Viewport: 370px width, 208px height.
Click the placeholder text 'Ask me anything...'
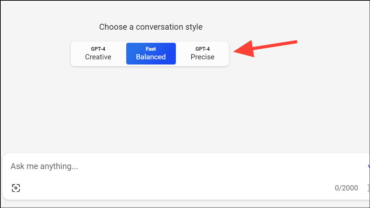coord(44,167)
